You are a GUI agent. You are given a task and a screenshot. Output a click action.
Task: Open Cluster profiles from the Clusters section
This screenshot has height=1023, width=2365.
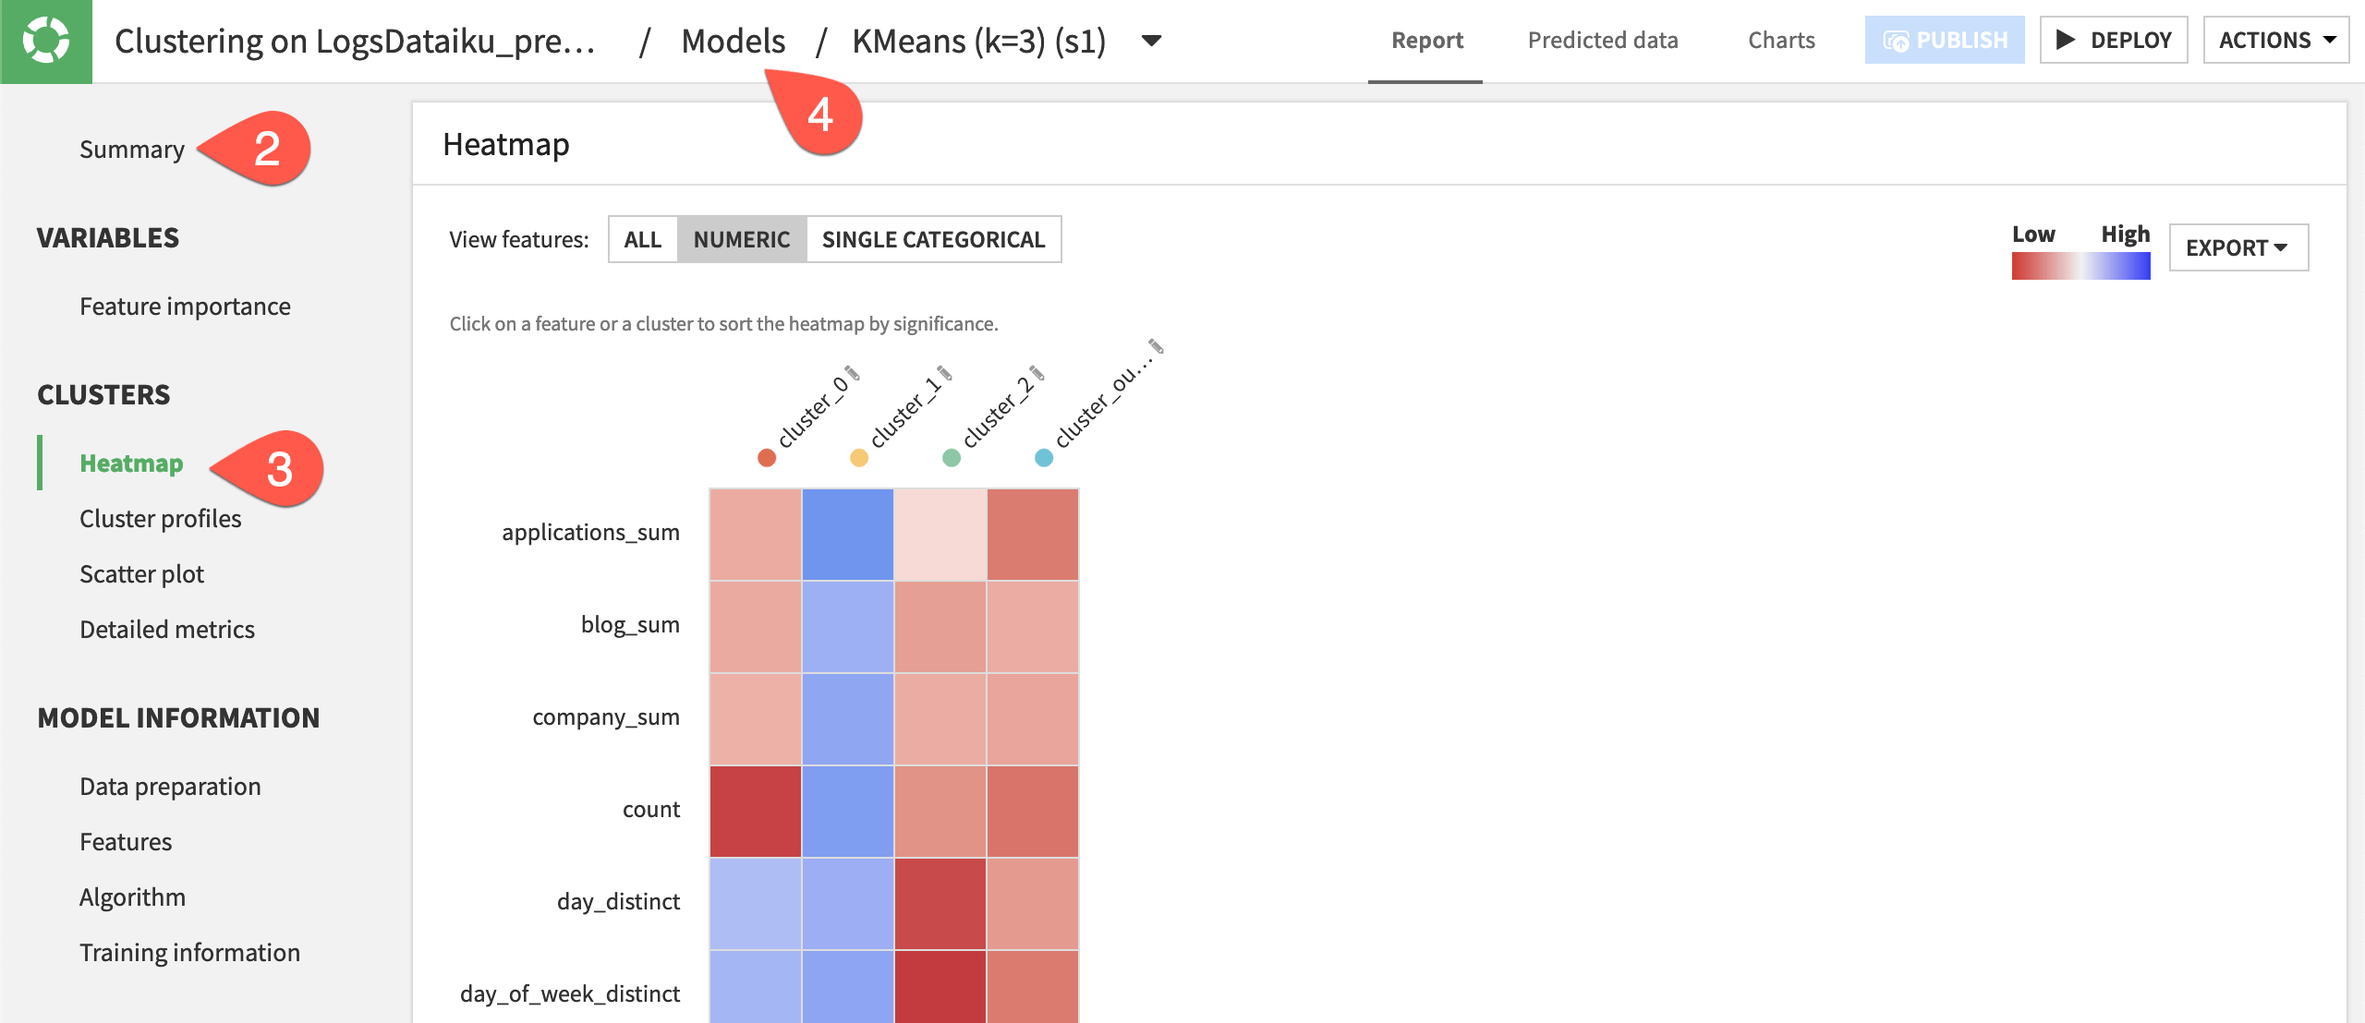[160, 518]
